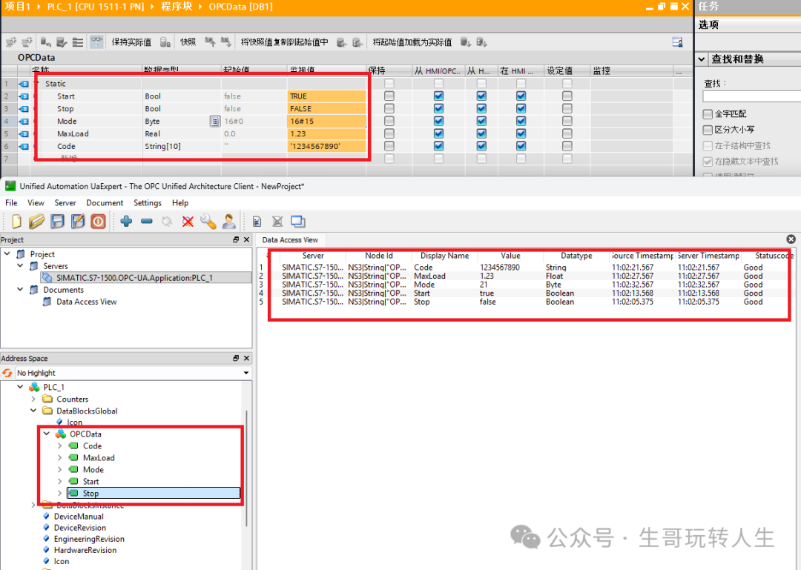The height and width of the screenshot is (570, 801).
Task: Toggle 保持 checkbox for Stop row
Action: [389, 108]
